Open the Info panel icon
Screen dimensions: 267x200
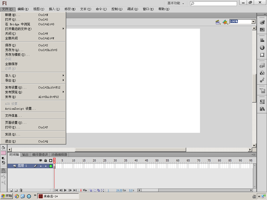pos(262,47)
